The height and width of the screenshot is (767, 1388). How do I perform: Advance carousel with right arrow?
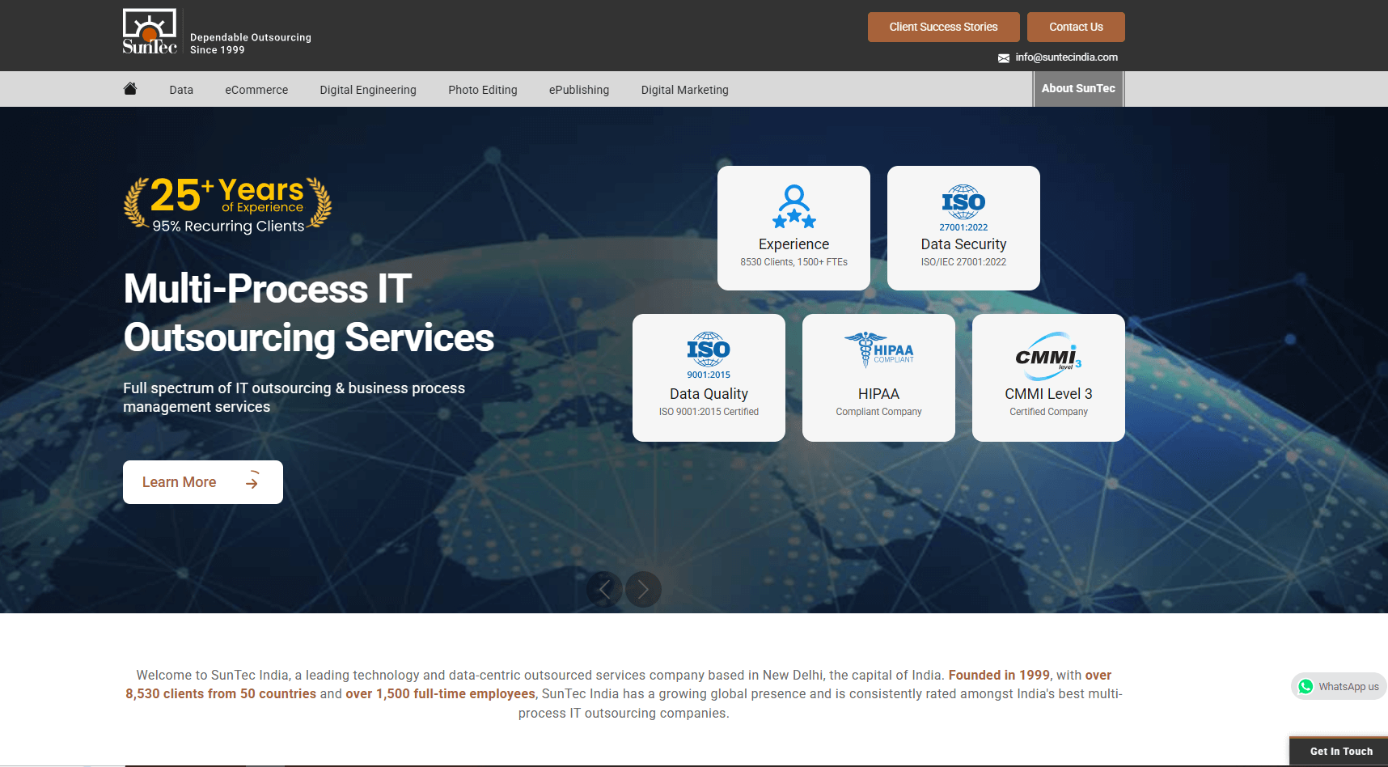pyautogui.click(x=643, y=590)
